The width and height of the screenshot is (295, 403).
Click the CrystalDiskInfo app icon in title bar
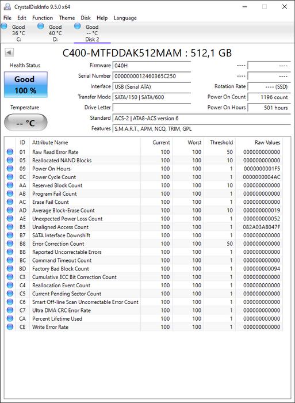coord(7,7)
